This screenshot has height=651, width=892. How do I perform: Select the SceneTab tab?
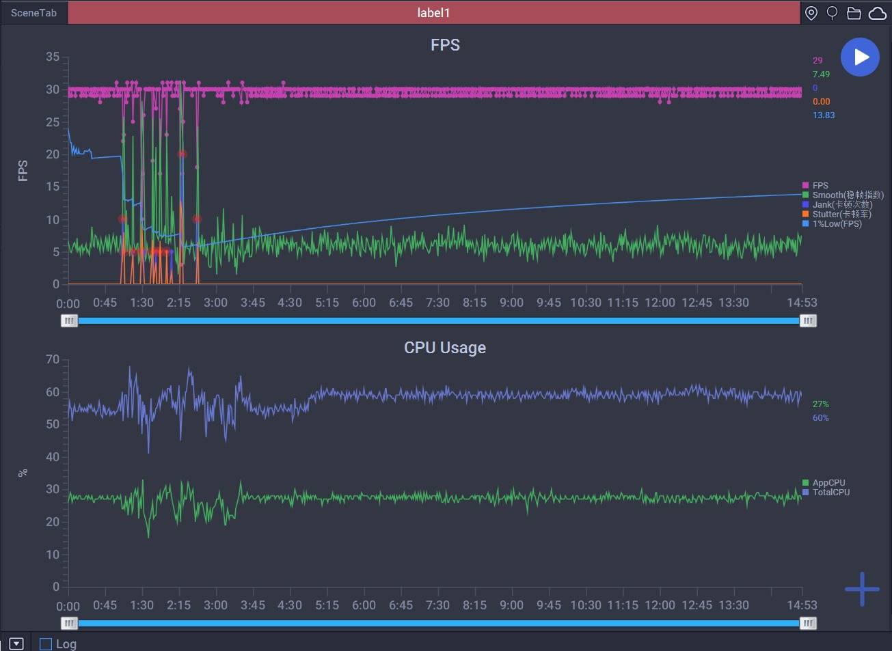click(33, 13)
